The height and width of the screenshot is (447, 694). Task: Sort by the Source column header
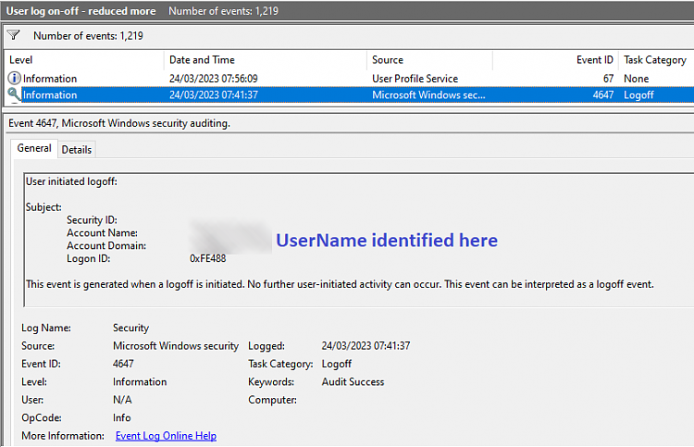coord(388,60)
